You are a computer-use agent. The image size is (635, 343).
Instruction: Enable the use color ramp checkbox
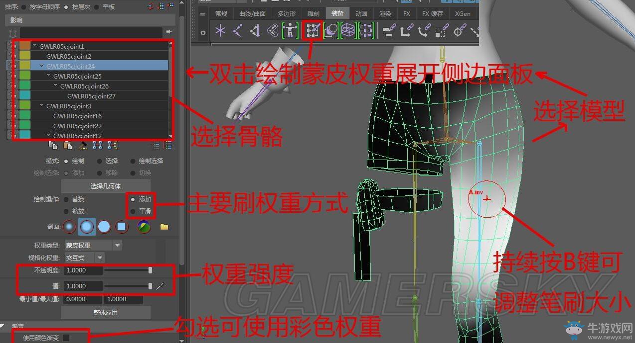pos(66,338)
